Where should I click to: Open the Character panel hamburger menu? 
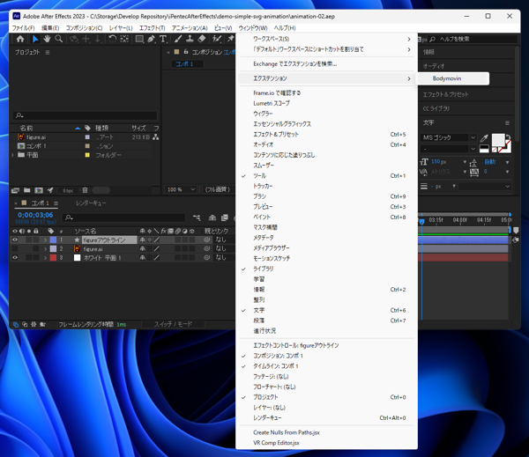(x=507, y=122)
